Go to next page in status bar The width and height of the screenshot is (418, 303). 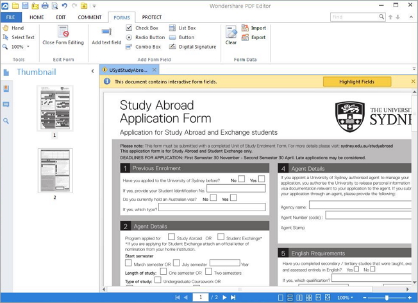[x=224, y=297]
